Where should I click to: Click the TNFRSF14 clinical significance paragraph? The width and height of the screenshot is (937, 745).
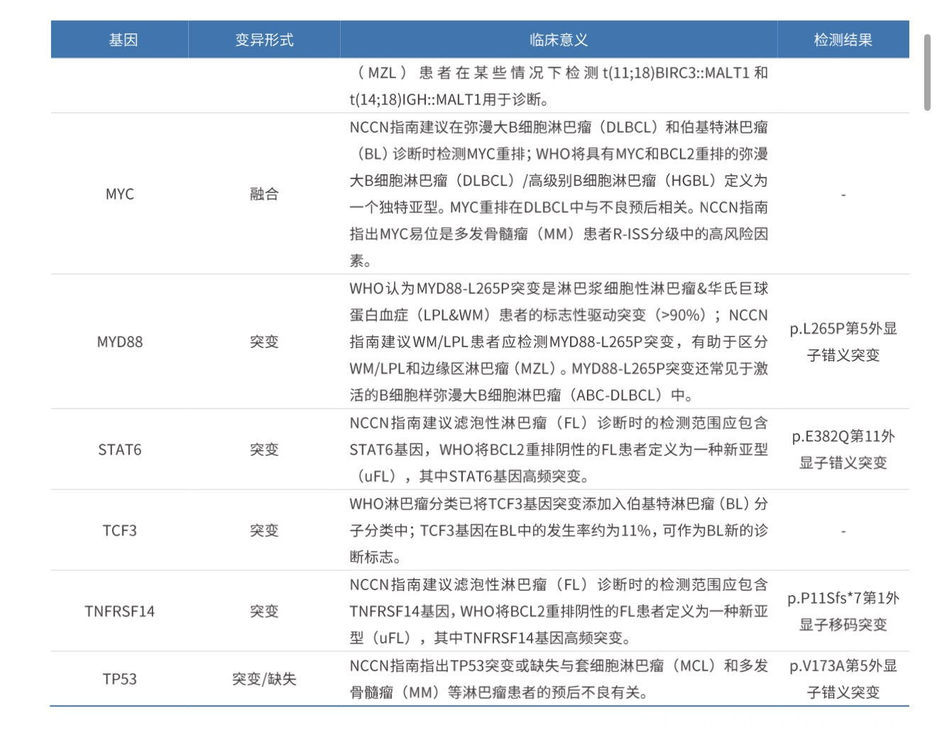click(x=559, y=611)
